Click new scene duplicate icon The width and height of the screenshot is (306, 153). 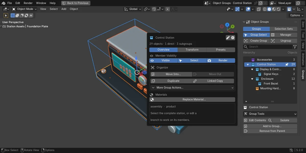[x=260, y=3]
